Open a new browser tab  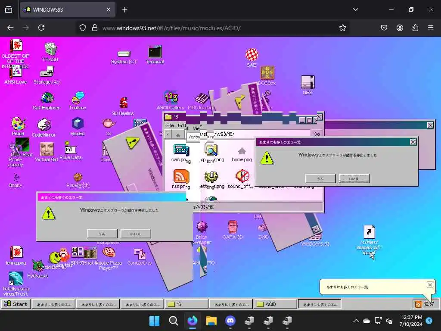click(124, 10)
